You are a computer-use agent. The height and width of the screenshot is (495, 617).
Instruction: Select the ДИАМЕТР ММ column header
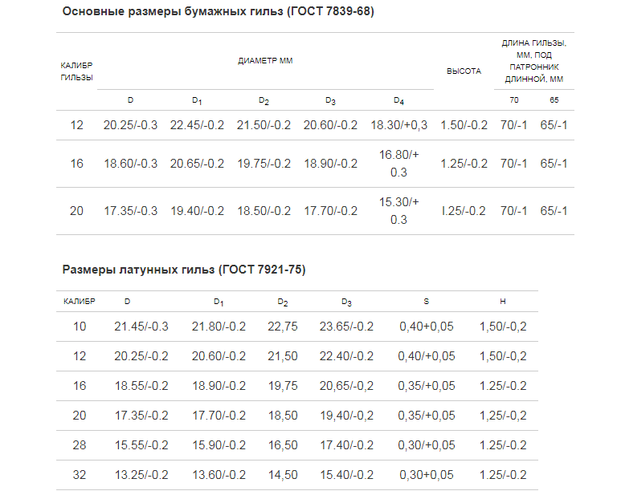pos(265,61)
